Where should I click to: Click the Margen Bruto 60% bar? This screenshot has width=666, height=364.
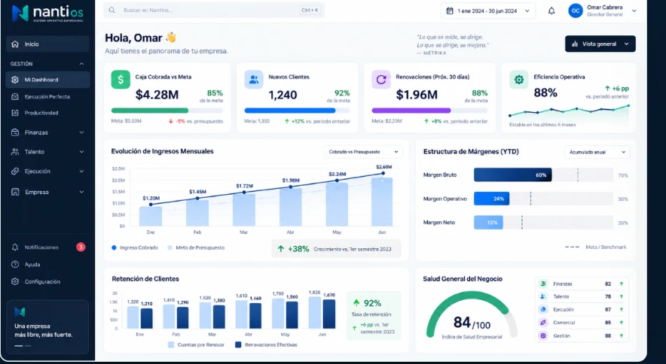512,174
